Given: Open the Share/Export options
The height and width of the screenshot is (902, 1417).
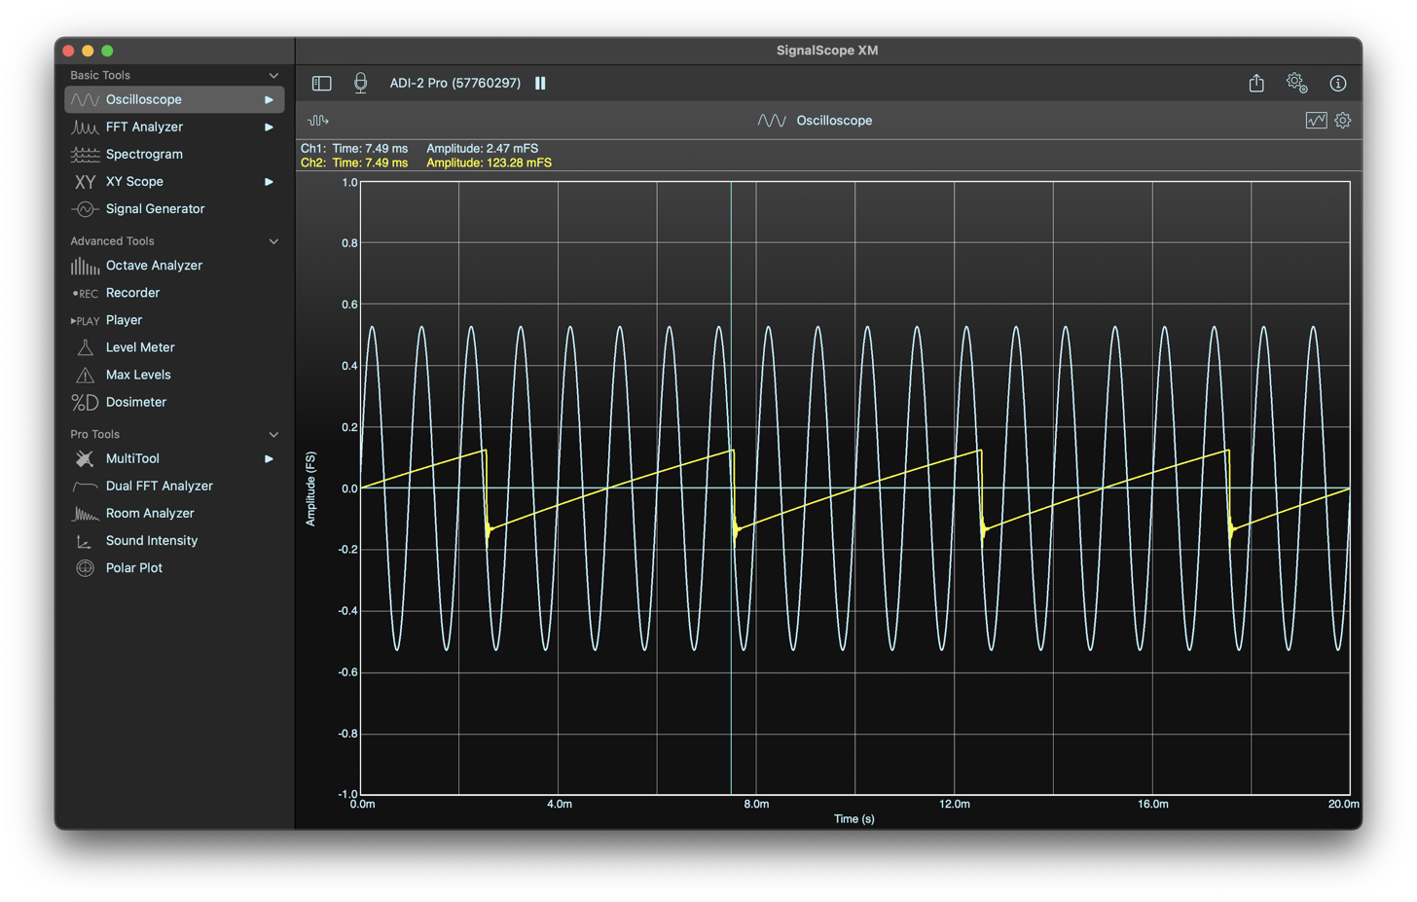Looking at the screenshot, I should click(x=1254, y=83).
